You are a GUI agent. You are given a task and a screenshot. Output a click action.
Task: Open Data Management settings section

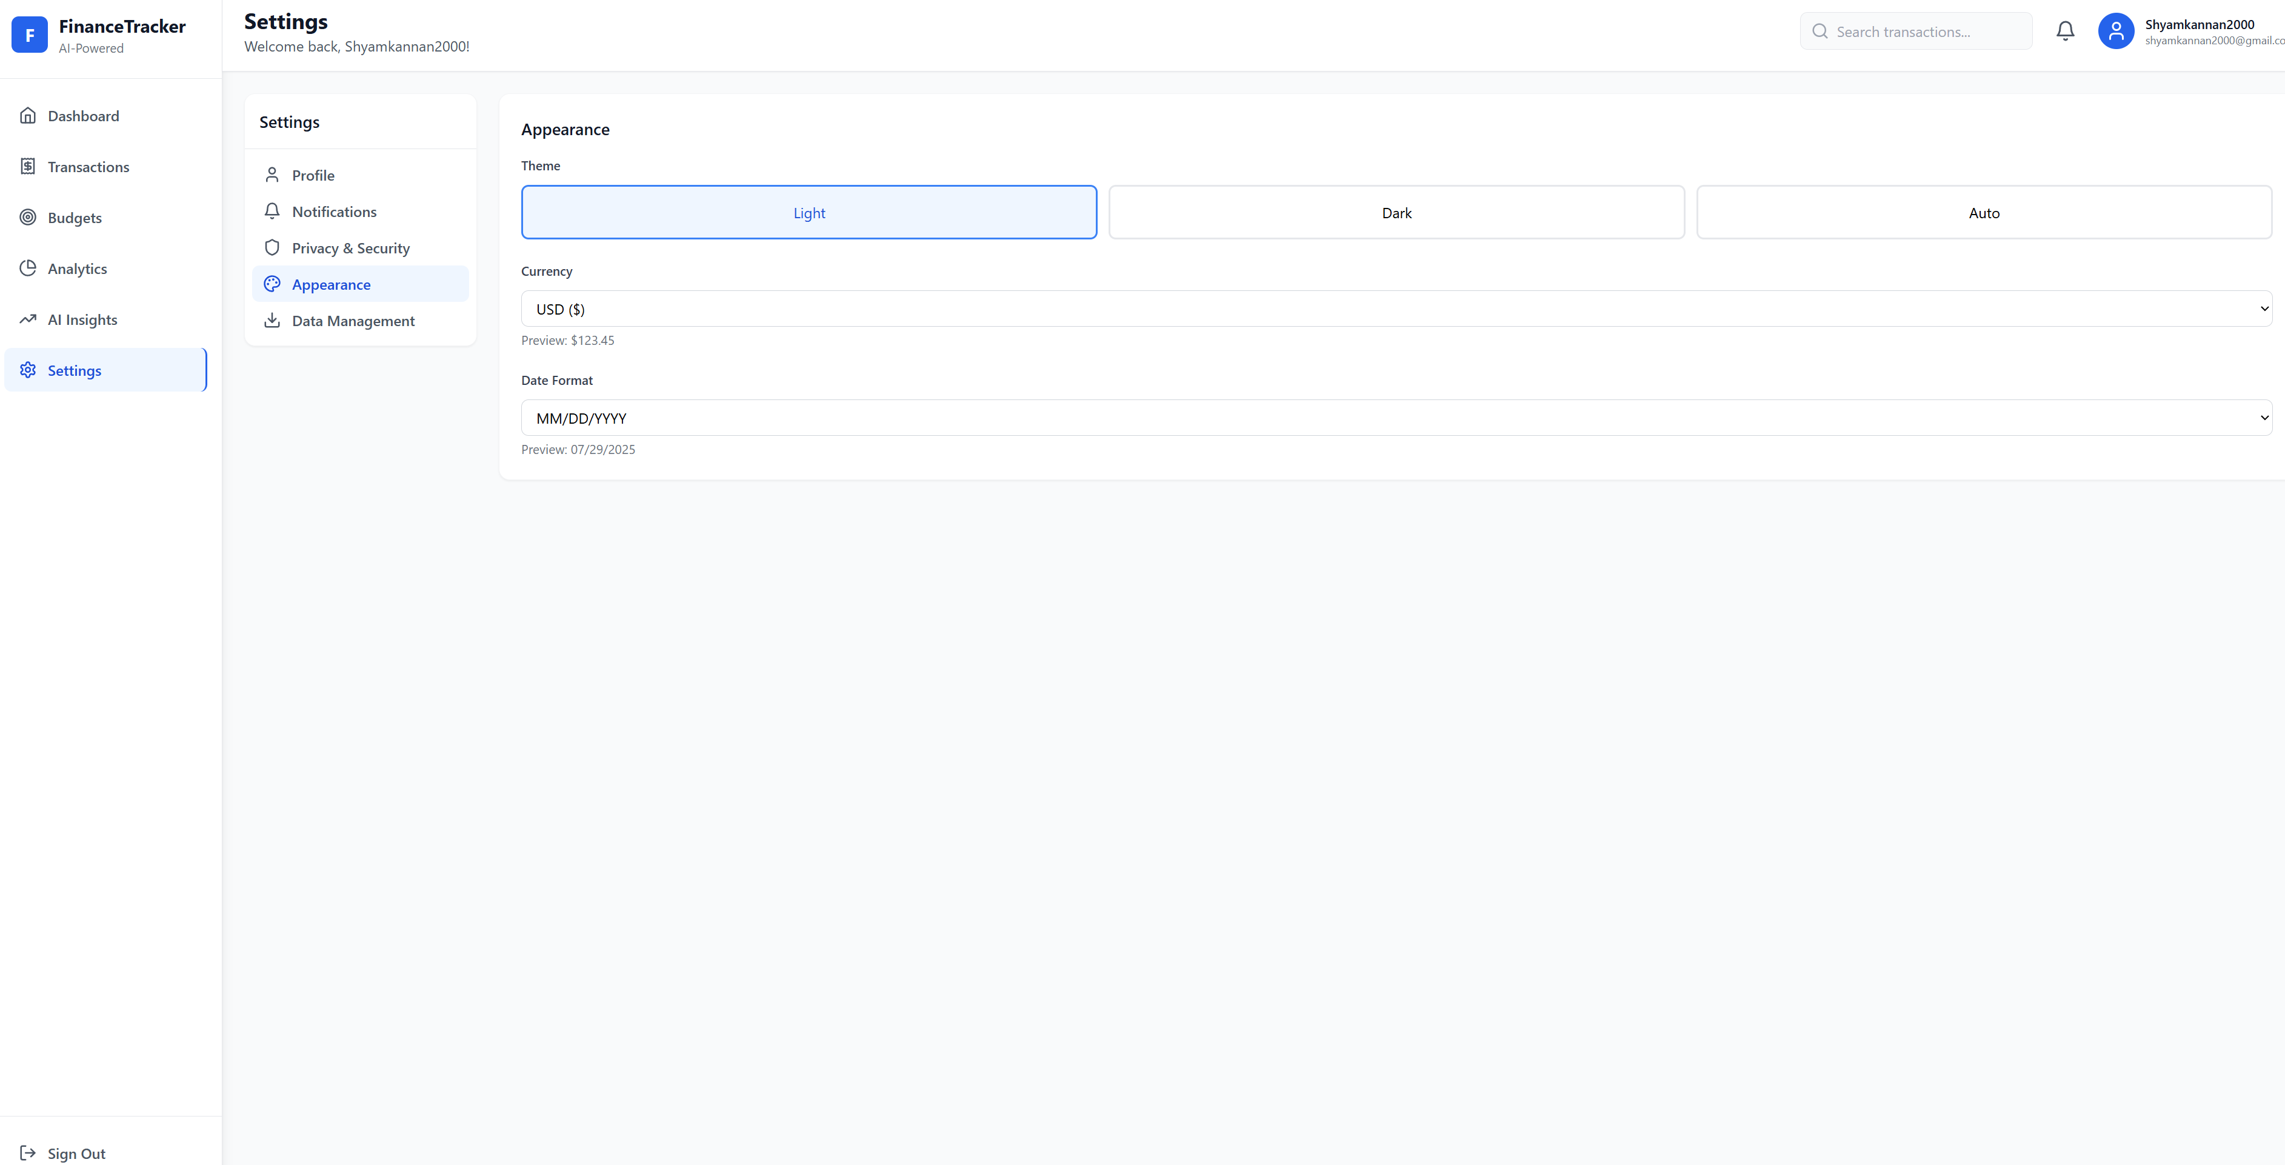(353, 321)
